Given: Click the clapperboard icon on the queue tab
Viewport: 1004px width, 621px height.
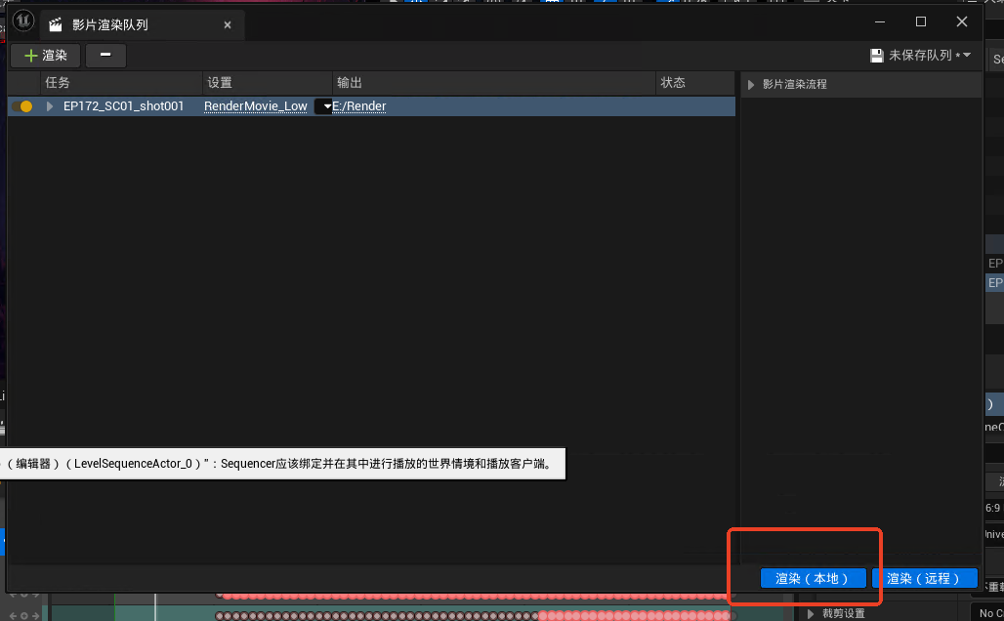Looking at the screenshot, I should (x=56, y=24).
